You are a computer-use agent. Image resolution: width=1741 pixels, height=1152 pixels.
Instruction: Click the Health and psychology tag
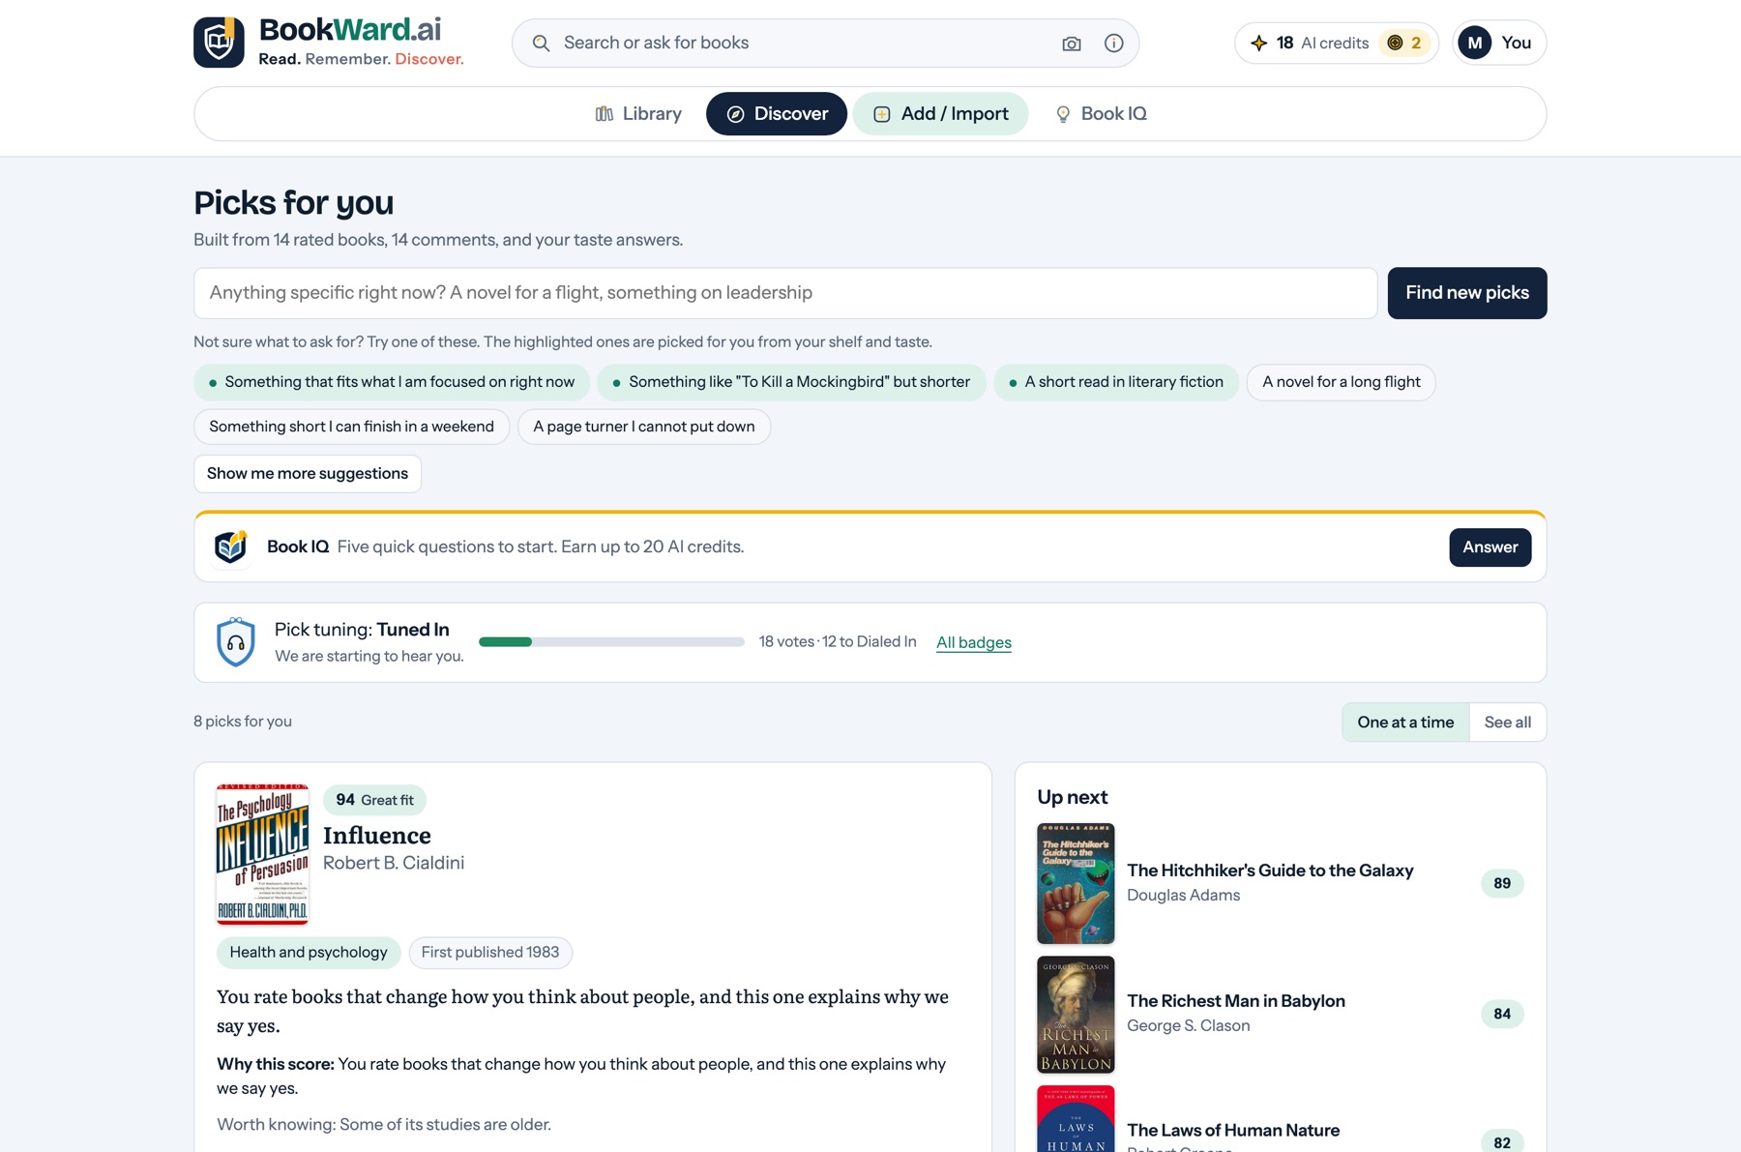309,953
